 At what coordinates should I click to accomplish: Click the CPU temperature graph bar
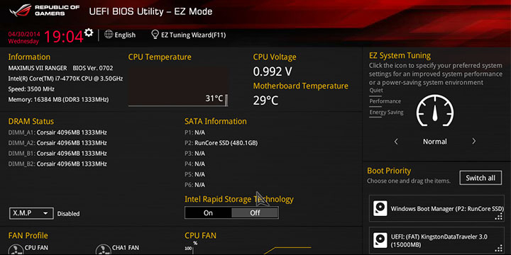(x=226, y=100)
